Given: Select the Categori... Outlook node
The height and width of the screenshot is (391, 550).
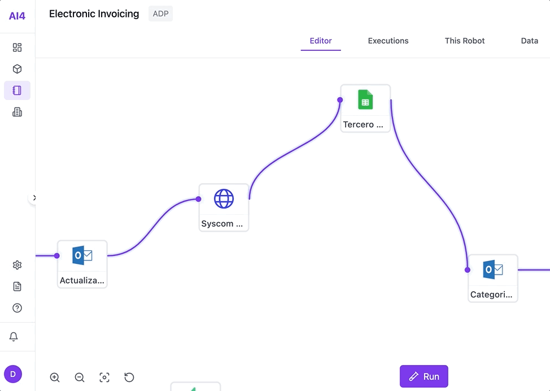Looking at the screenshot, I should [493, 279].
